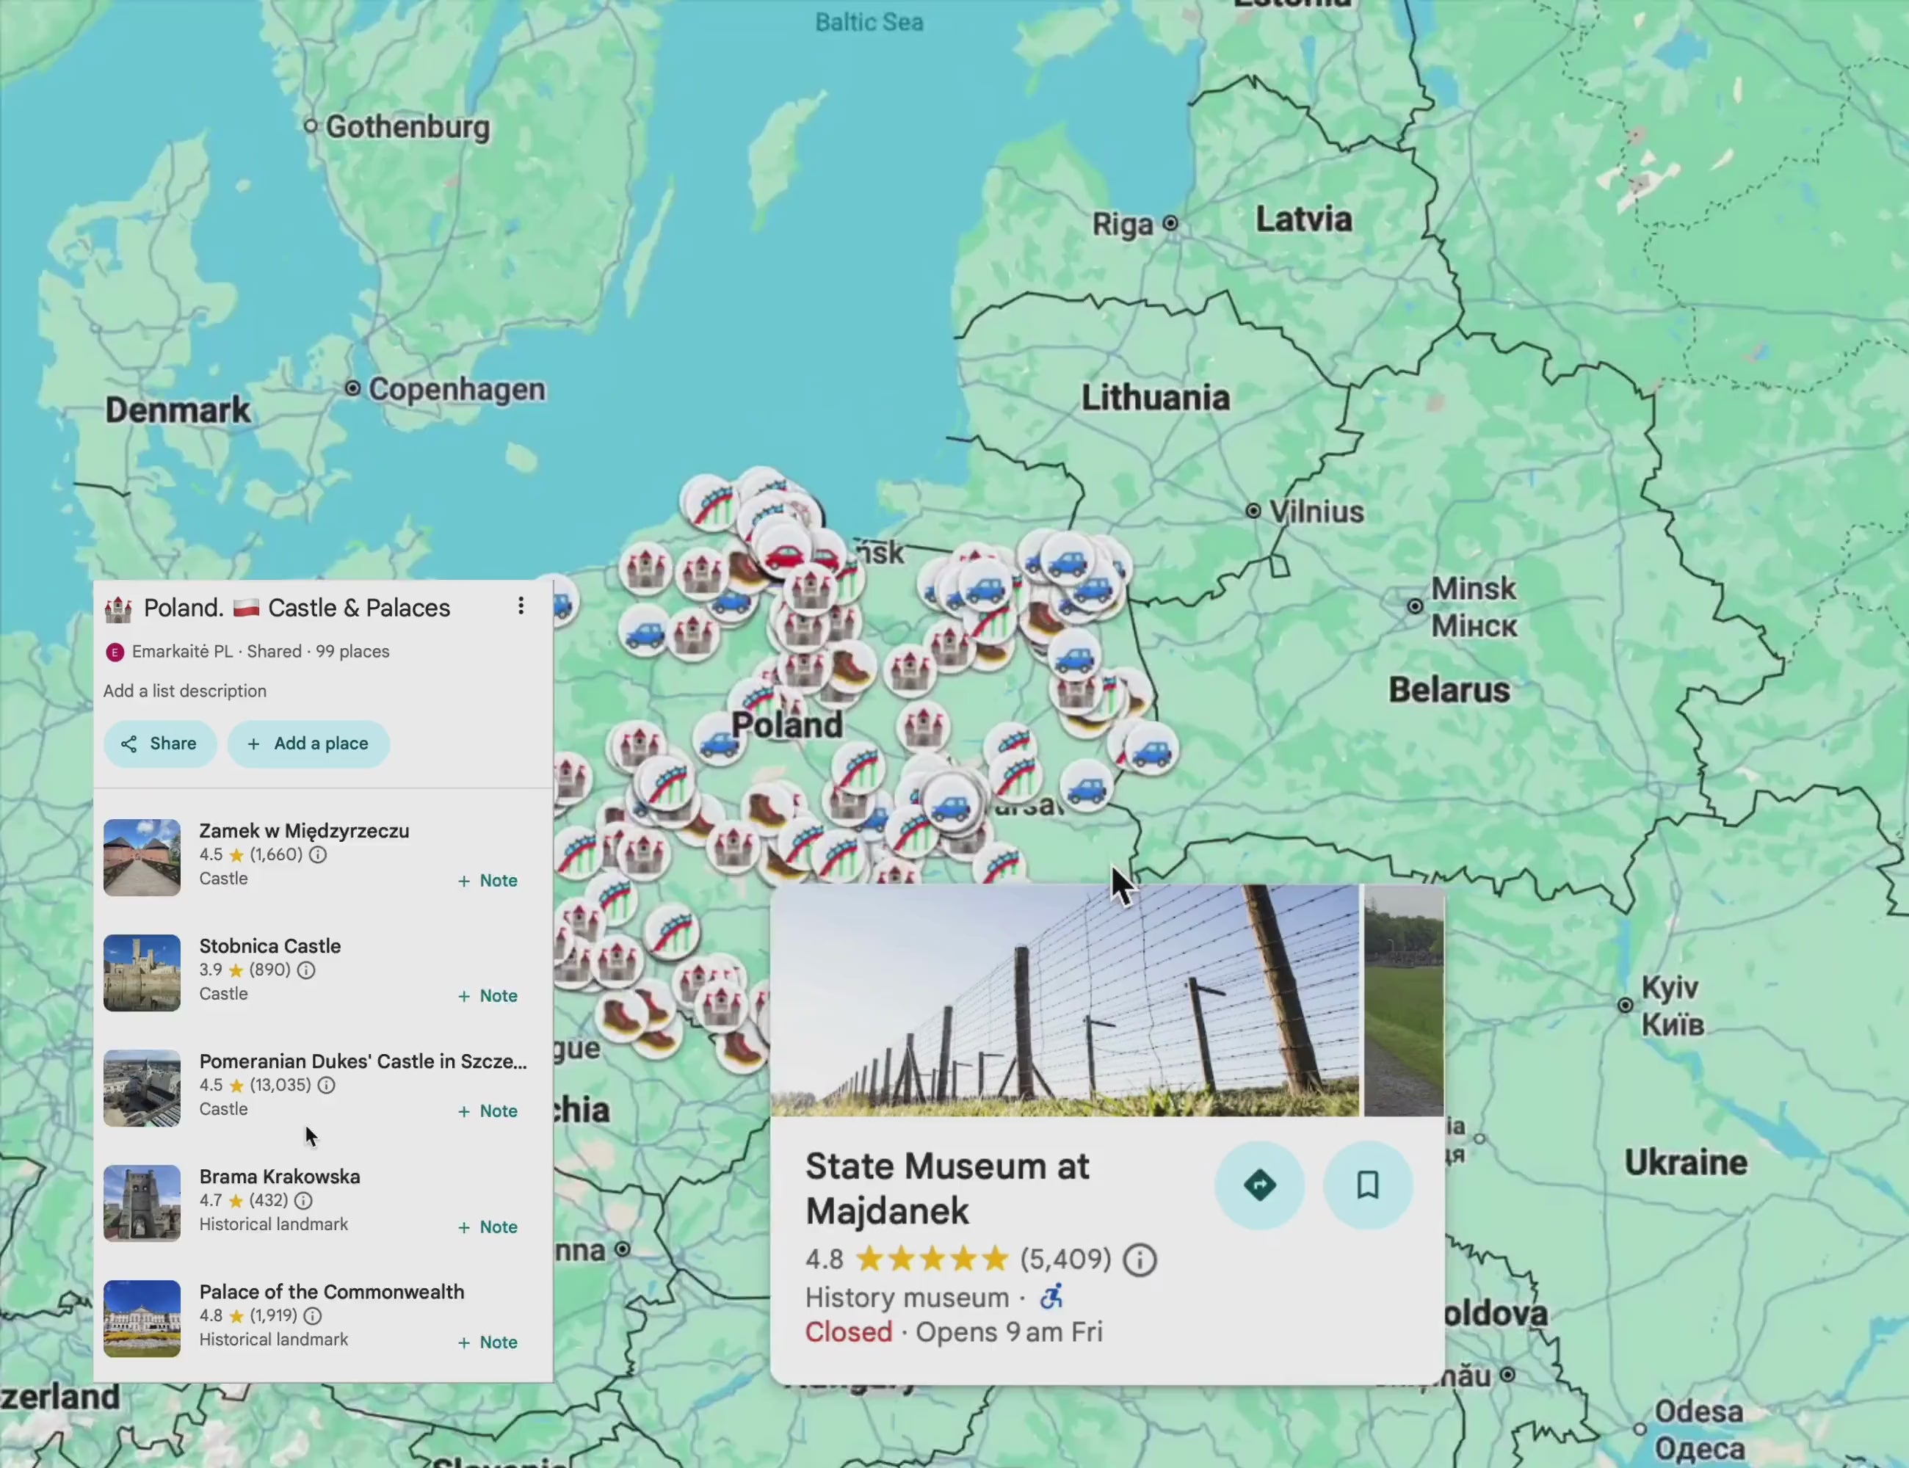
Task: Get directions to State Museum at Majdanek
Action: click(1261, 1185)
